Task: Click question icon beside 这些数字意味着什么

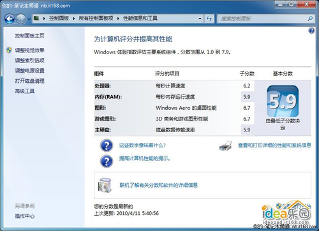Action: 107,145
